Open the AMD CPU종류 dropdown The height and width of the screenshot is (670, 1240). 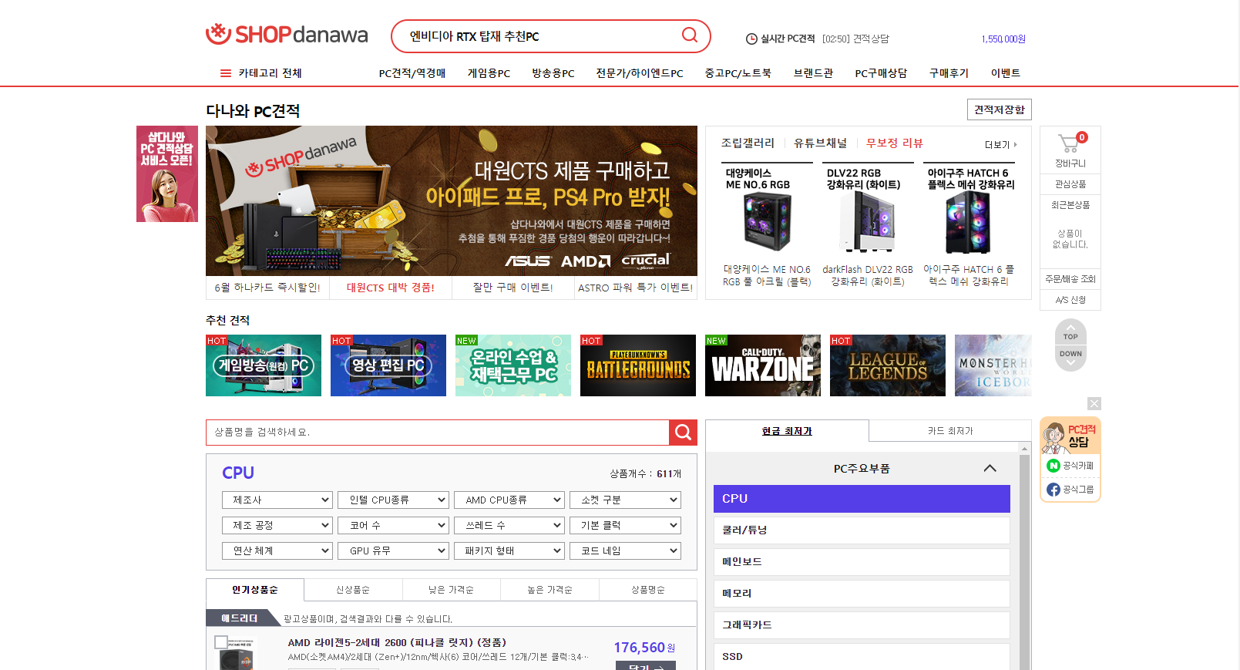(x=509, y=500)
